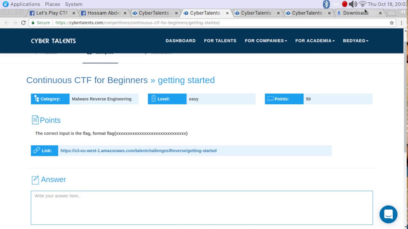408x229 pixels.
Task: Click the red recording indicator icon
Action: (345, 4)
